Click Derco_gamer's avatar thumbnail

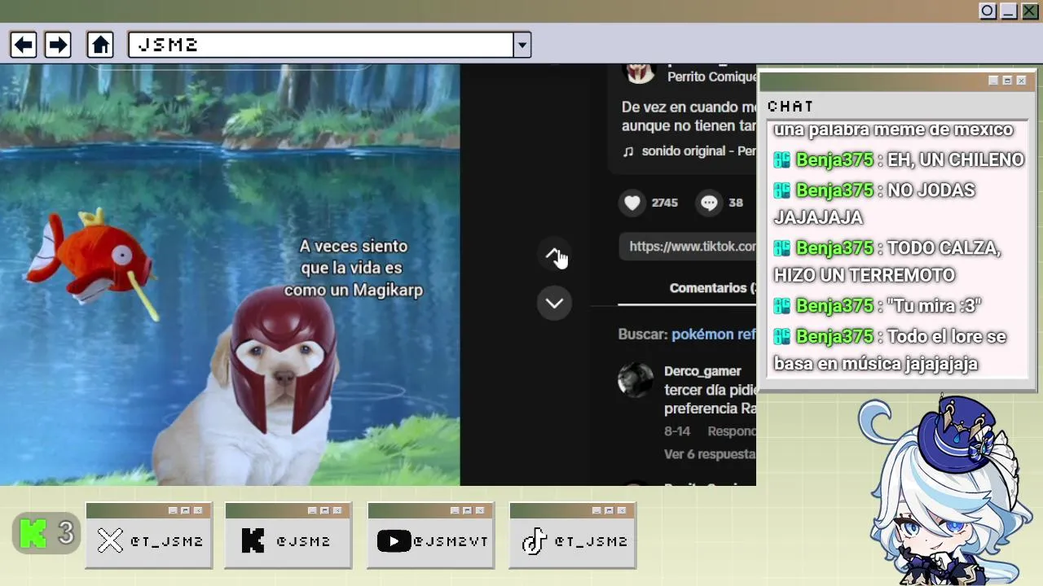click(636, 379)
